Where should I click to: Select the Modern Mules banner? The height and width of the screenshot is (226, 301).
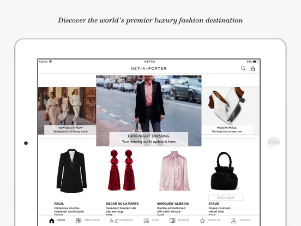(x=231, y=111)
